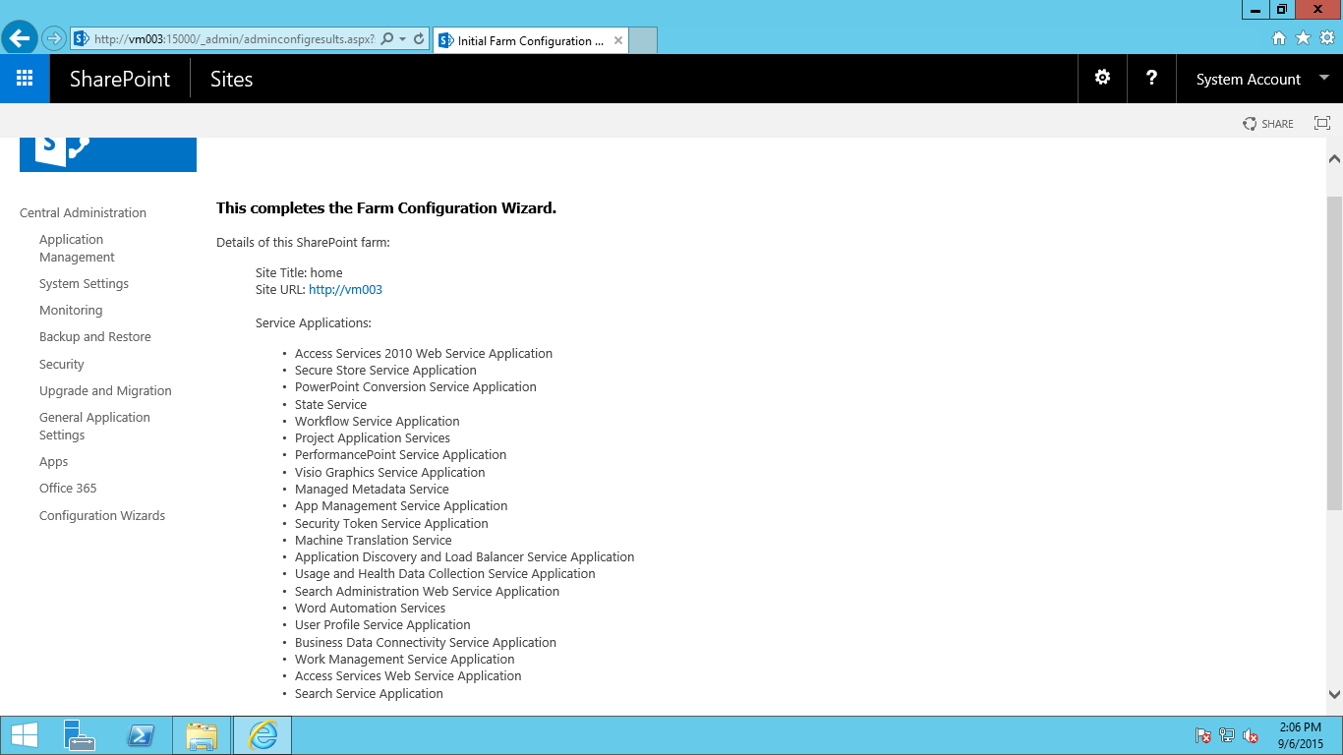Open the browser Favorites star

click(1304, 38)
